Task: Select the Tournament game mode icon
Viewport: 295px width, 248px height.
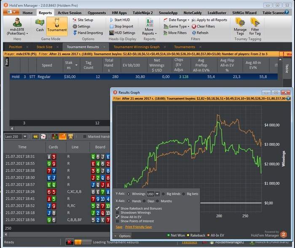Action: 57,26
